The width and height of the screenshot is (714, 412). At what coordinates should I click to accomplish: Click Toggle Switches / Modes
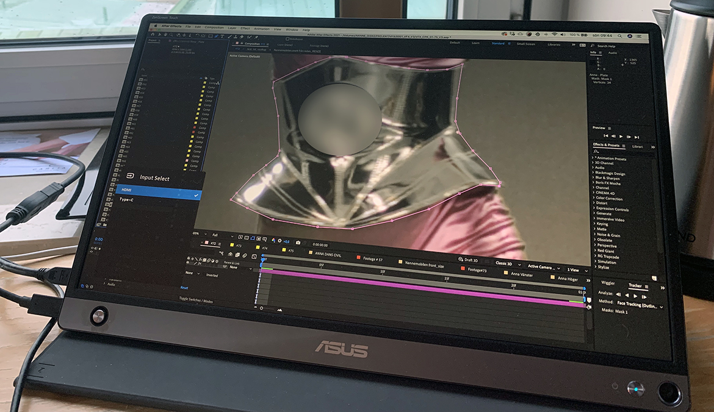pos(200,299)
